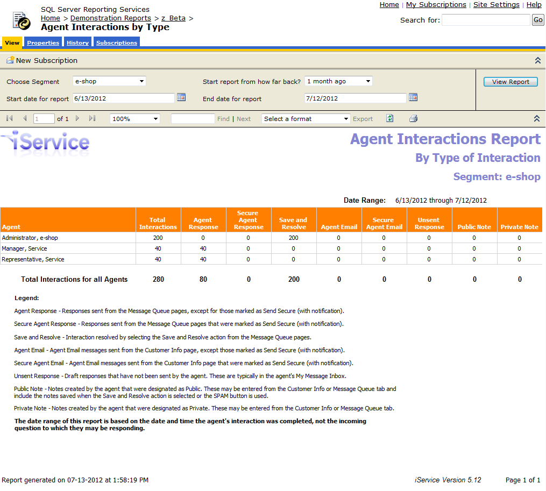Switch to the Properties tab

pos(43,42)
